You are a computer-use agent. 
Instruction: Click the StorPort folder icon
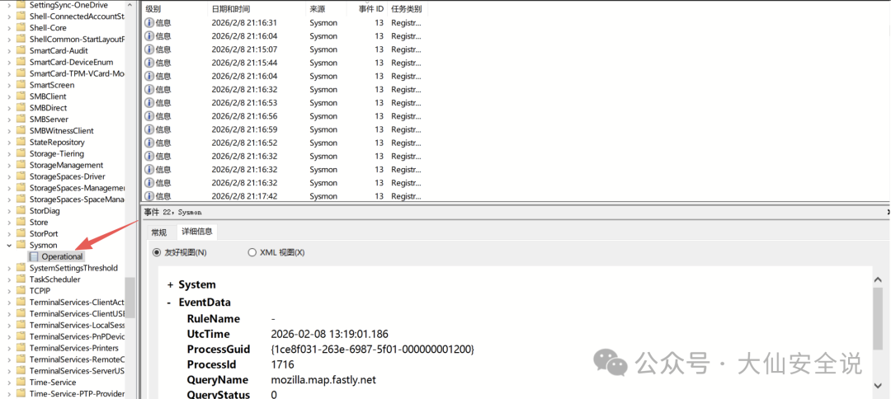21,233
